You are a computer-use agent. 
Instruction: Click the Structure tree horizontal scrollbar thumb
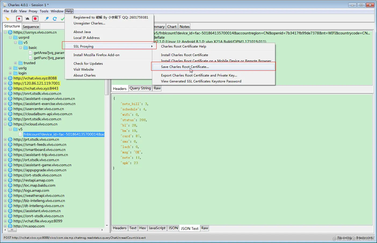tap(12, 230)
